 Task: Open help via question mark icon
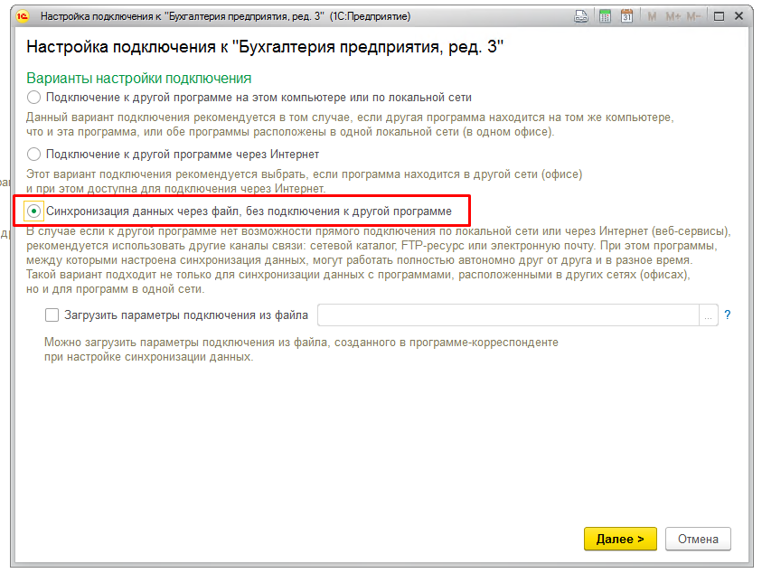pos(727,315)
